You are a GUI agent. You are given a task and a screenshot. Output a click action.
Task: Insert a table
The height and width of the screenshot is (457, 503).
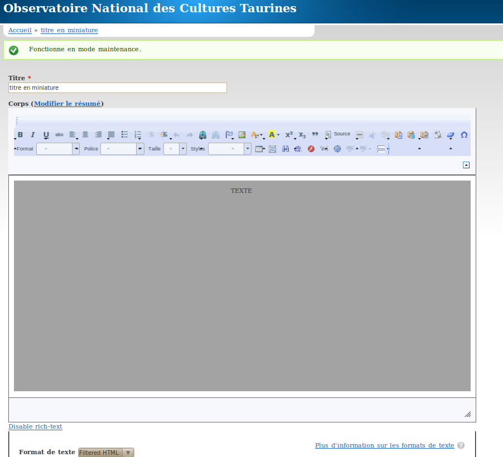click(259, 149)
